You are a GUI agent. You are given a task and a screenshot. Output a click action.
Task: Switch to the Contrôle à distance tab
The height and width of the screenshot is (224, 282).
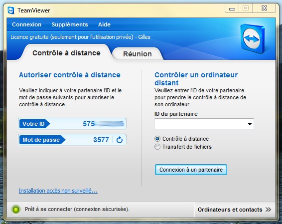66,53
